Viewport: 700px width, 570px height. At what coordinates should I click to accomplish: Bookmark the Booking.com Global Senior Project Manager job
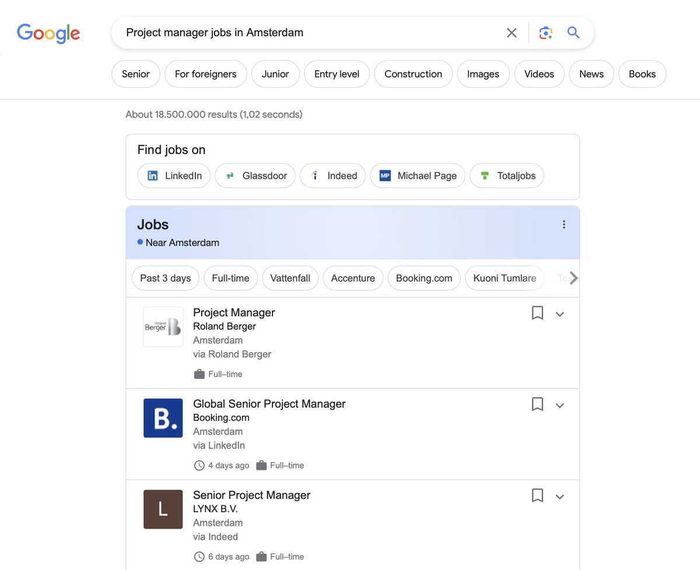(x=537, y=404)
